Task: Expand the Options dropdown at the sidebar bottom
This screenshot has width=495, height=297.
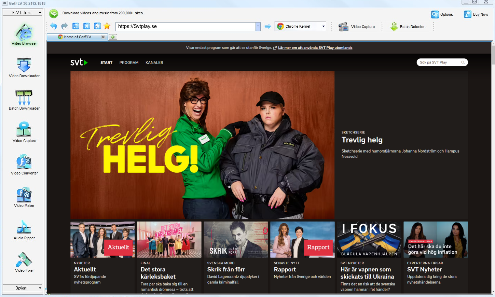Action: (22, 288)
